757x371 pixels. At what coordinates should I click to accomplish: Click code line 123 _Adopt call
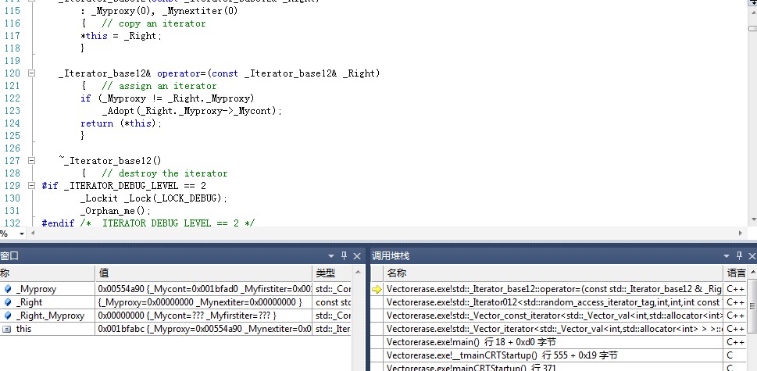(x=191, y=111)
